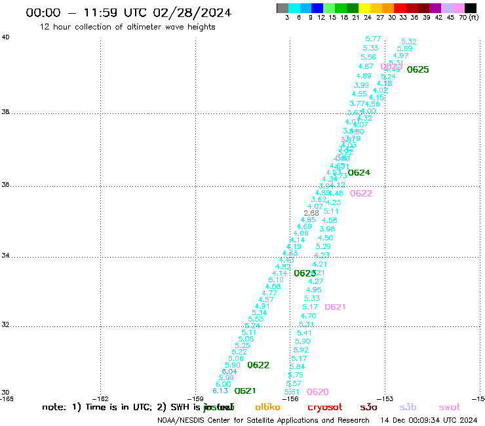The height and width of the screenshot is (426, 485).
Task: Click the wave height value 5.41
Action: point(304,333)
